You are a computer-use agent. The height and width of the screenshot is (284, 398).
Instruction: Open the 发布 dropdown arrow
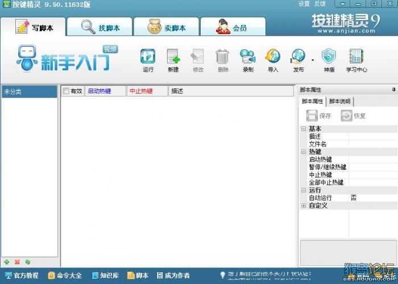click(x=313, y=60)
